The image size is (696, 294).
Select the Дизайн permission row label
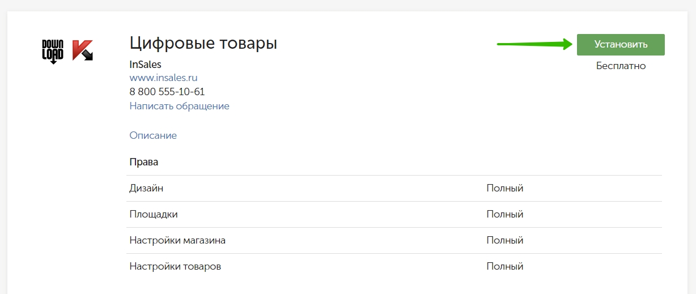coord(146,188)
